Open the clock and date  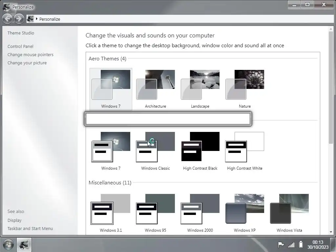pyautogui.click(x=318, y=244)
